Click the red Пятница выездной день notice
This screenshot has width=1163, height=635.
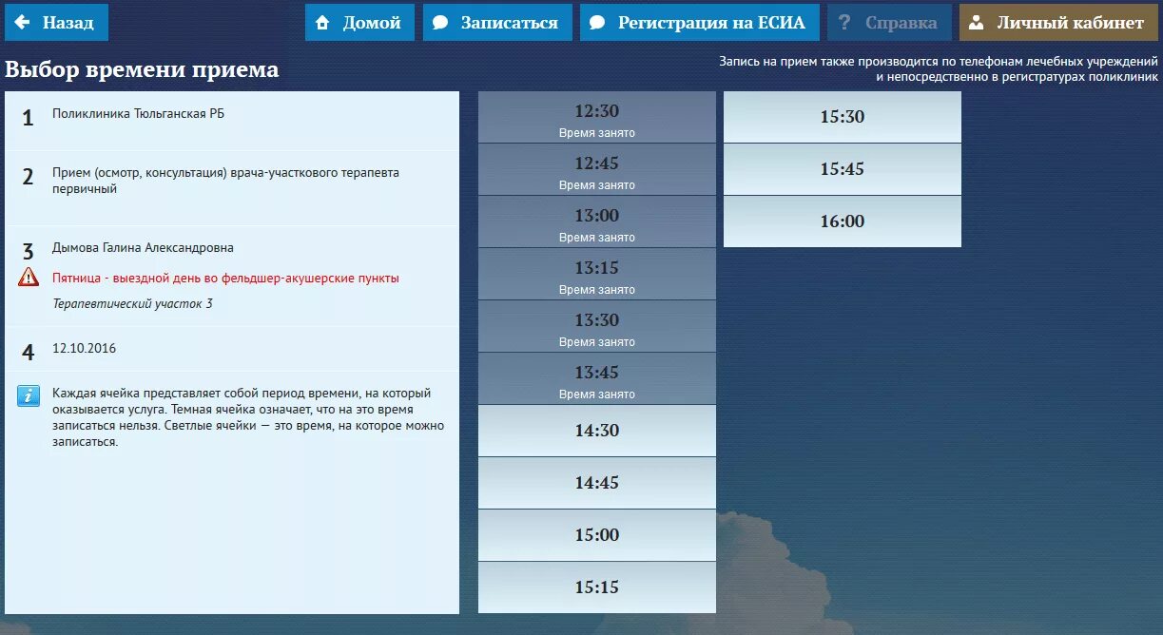(x=226, y=279)
